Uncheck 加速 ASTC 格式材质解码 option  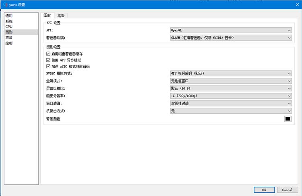(x=48, y=66)
